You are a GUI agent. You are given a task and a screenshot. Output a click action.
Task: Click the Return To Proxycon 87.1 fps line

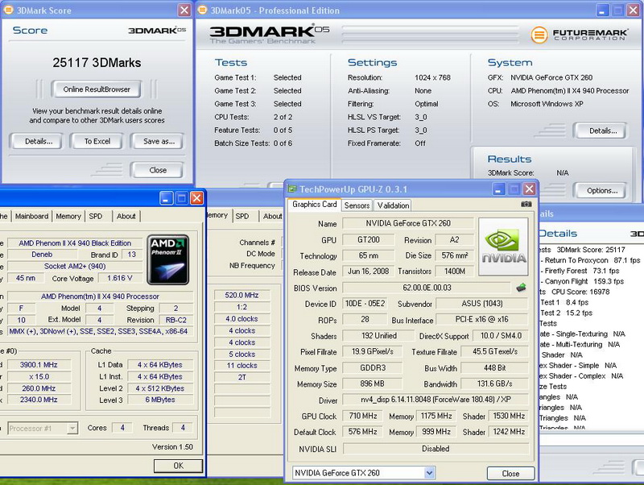(592, 260)
